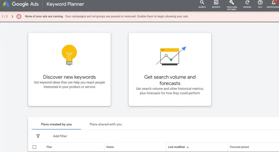Switch to Plans shared with you tab
Screen dimensions: 279x152
(x=106, y=124)
